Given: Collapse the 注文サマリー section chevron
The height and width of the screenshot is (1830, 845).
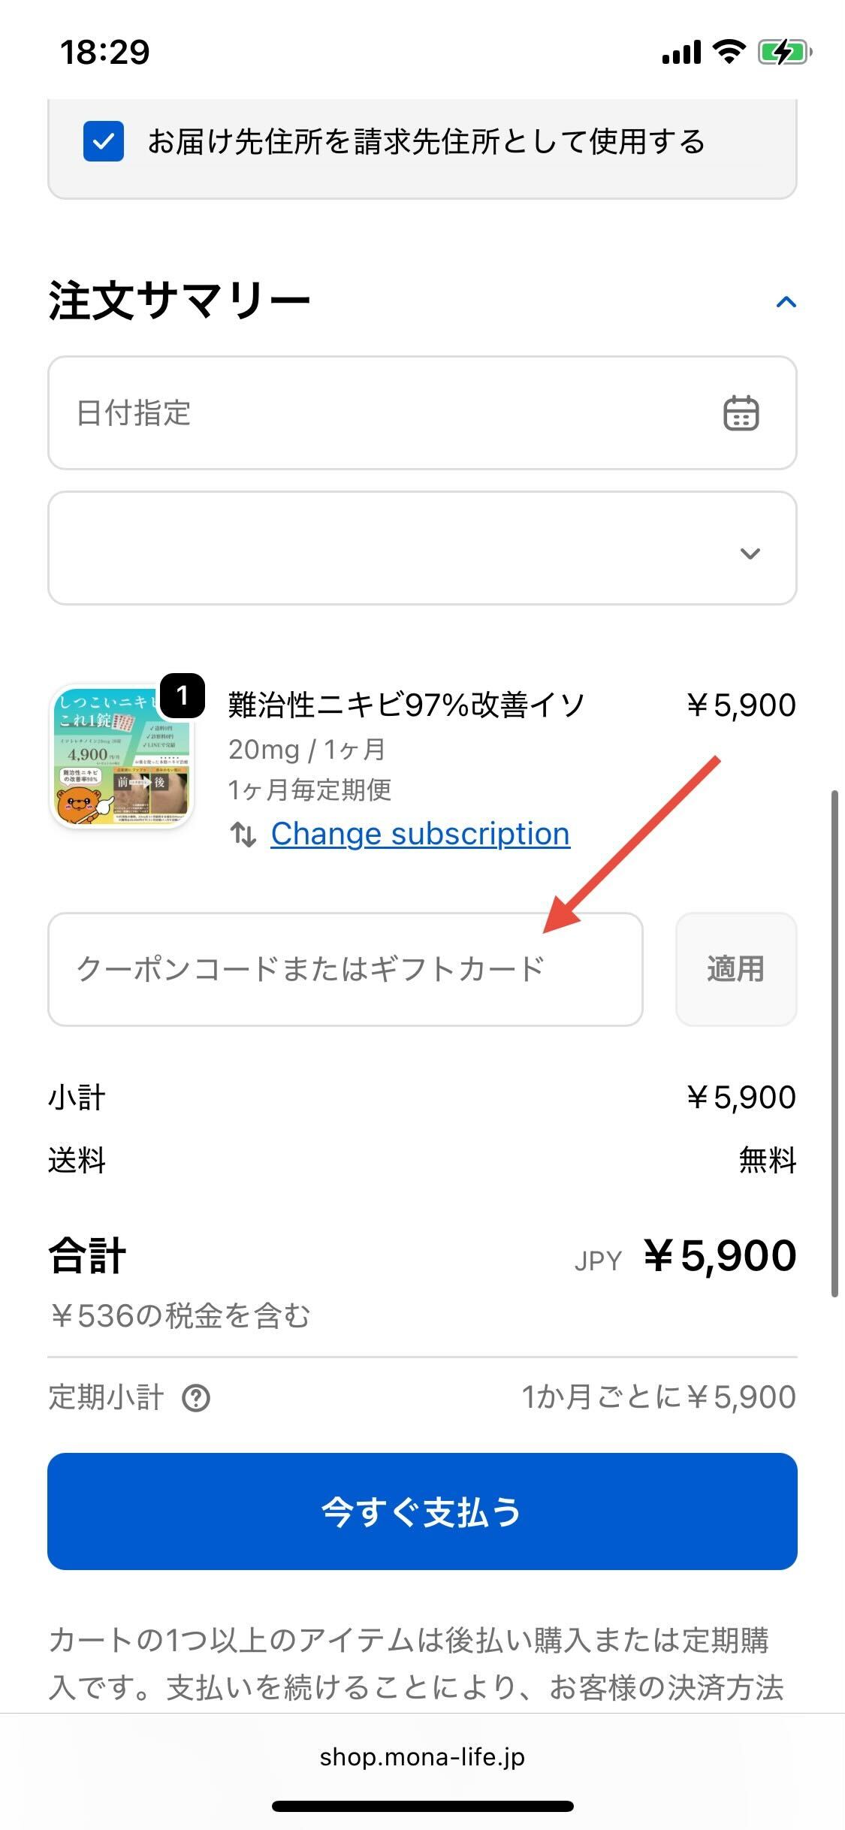Looking at the screenshot, I should (786, 302).
